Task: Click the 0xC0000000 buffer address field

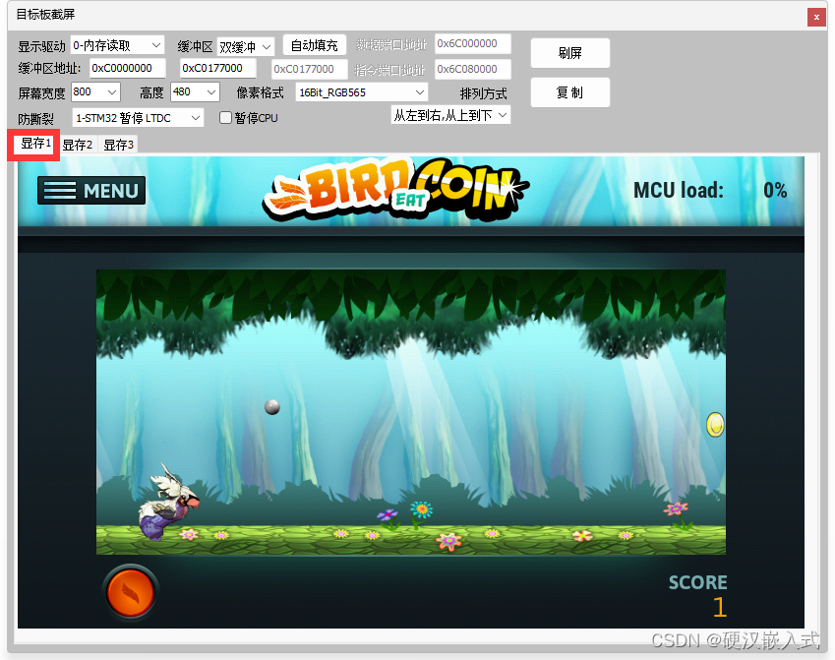Action: 127,68
